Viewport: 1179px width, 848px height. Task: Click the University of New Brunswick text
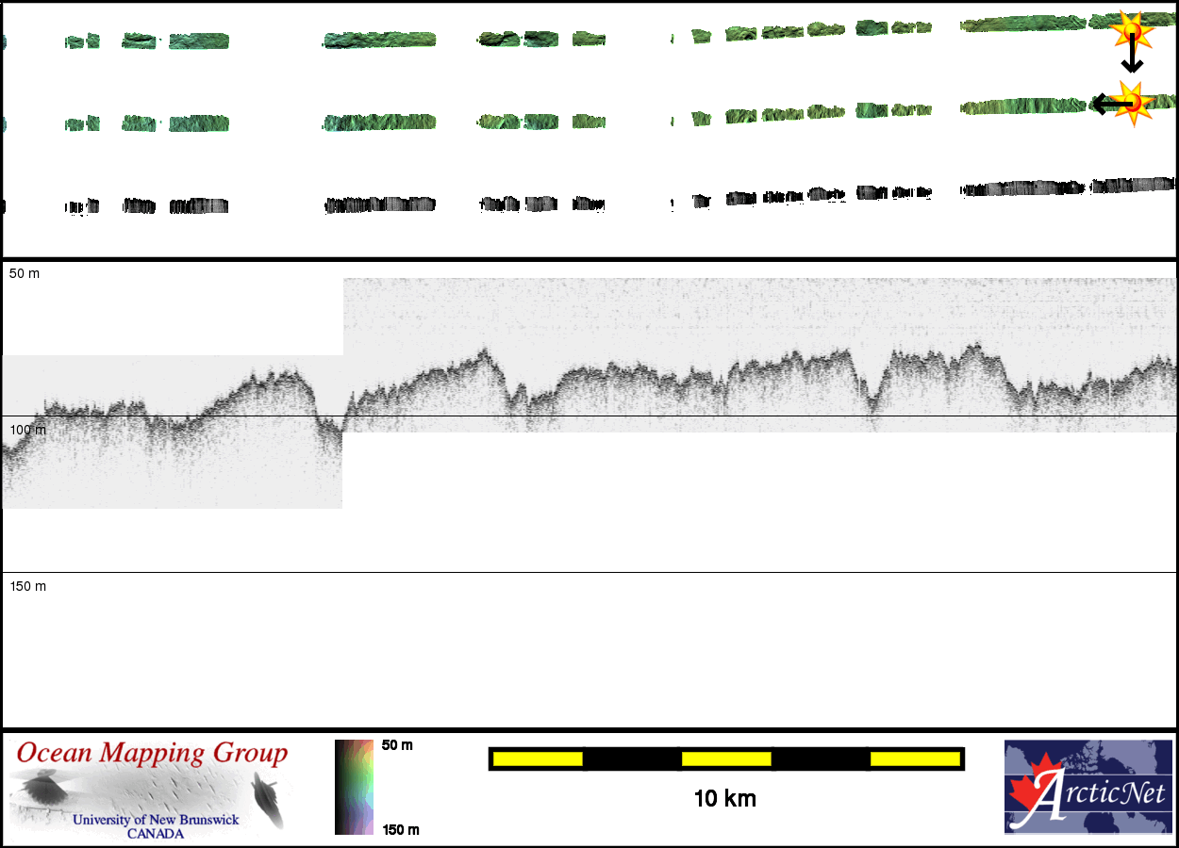point(156,820)
